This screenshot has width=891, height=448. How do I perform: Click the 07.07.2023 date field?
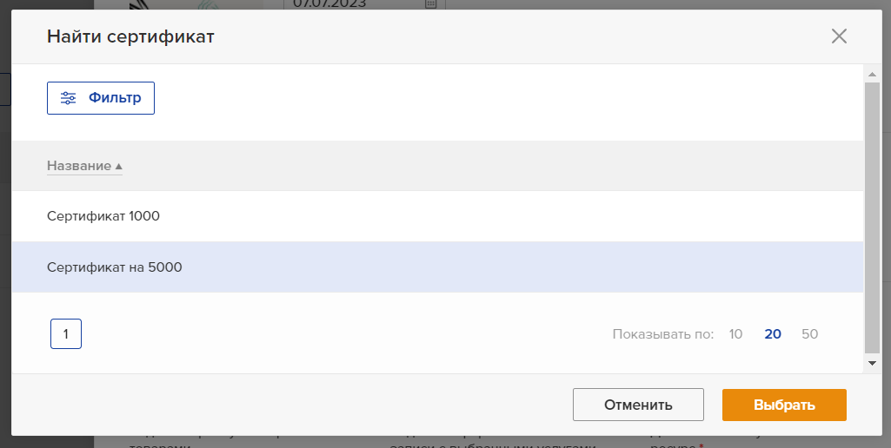coord(363,4)
